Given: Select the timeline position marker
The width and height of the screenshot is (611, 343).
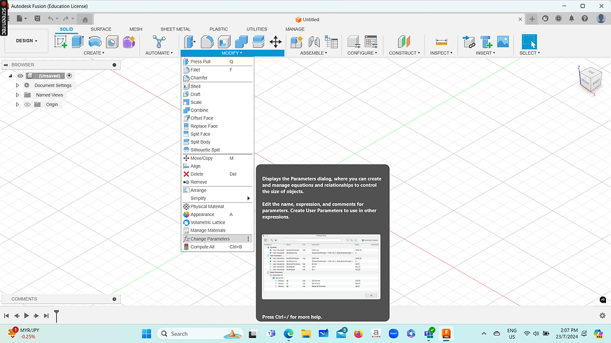Looking at the screenshot, I should [x=57, y=316].
